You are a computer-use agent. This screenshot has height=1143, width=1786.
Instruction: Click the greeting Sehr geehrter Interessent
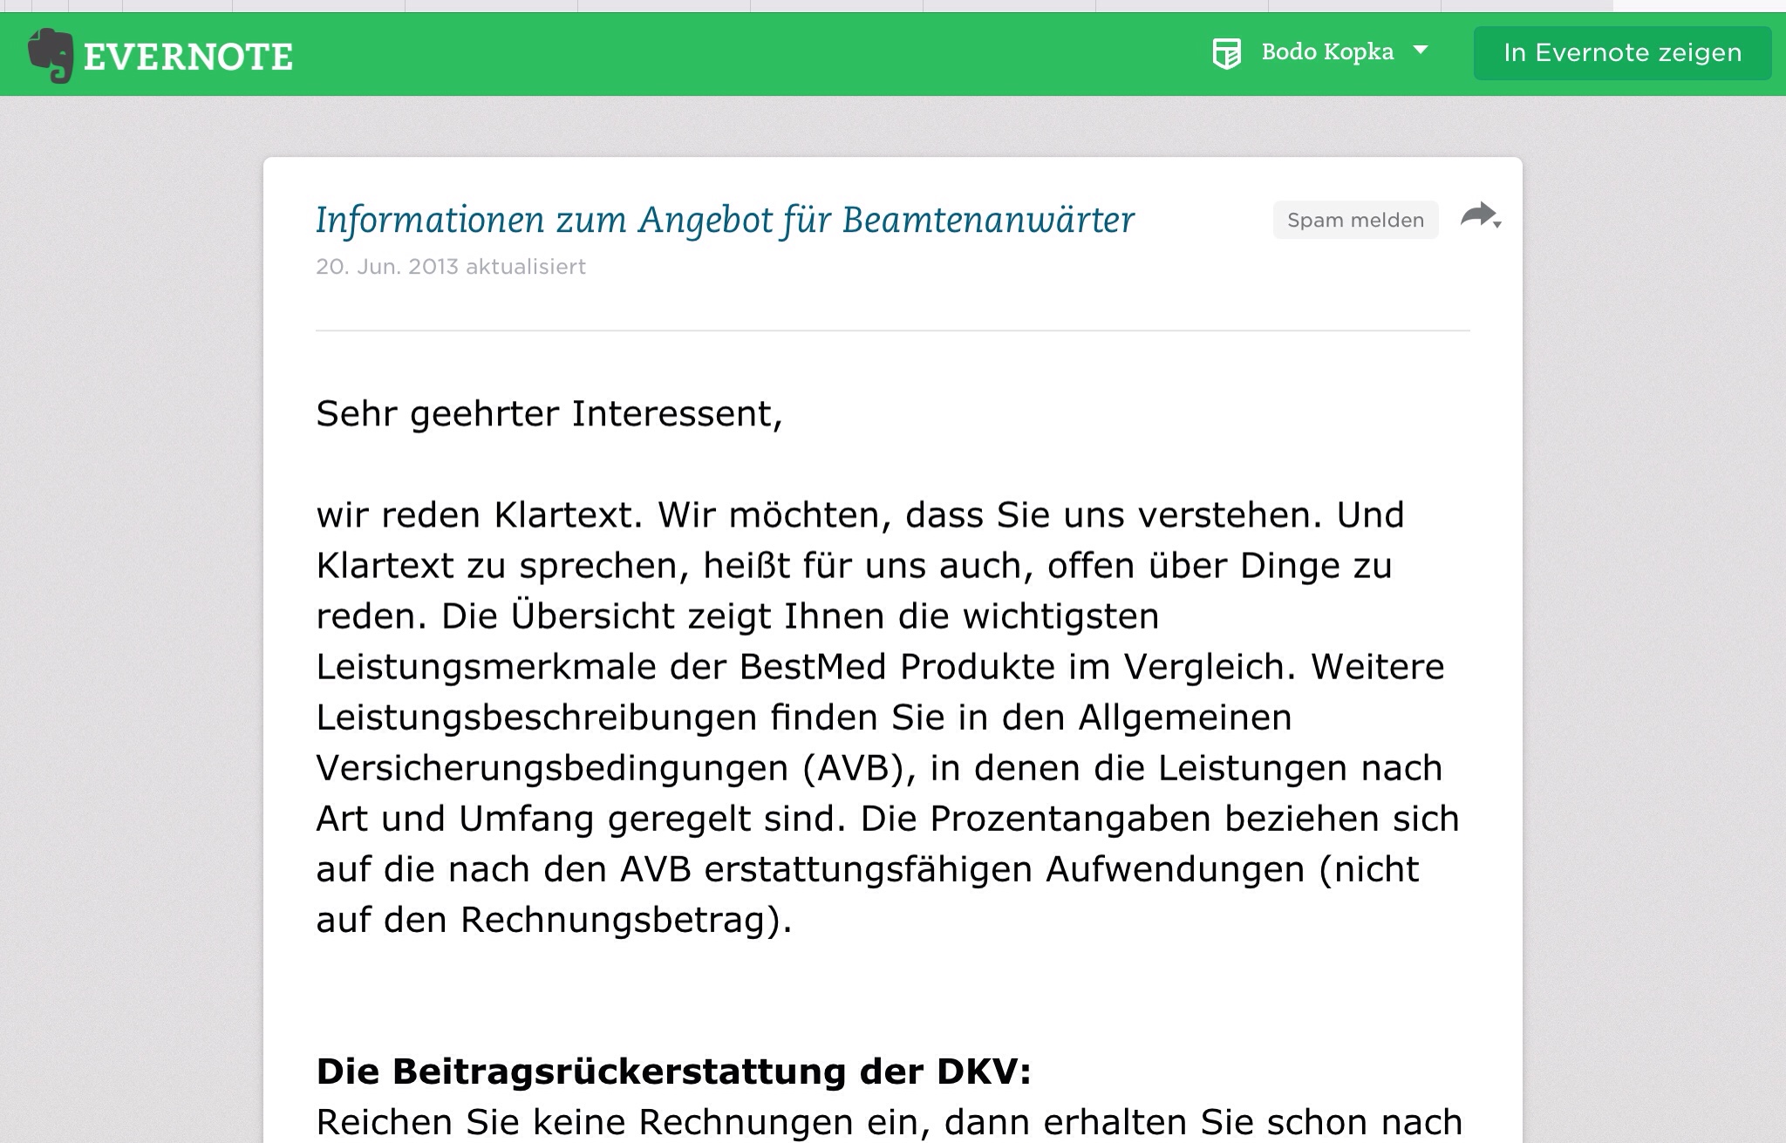pos(549,413)
